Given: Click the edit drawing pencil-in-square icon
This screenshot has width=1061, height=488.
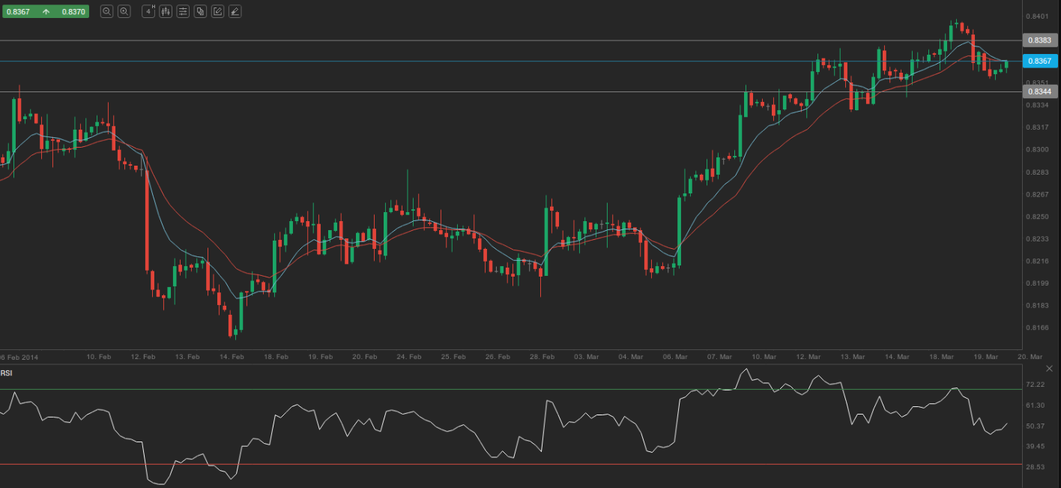Looking at the screenshot, I should 217,11.
